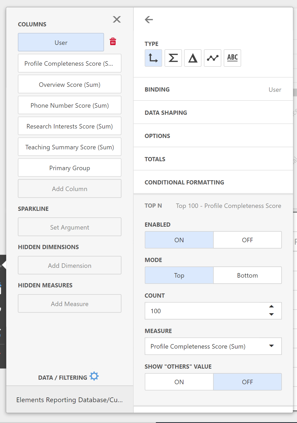Turn Top N Enabled to OFF
The image size is (297, 423).
(x=247, y=240)
